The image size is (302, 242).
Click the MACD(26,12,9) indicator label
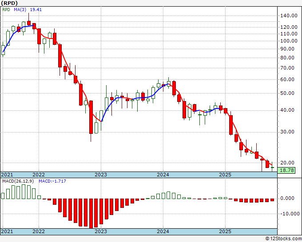(18, 181)
